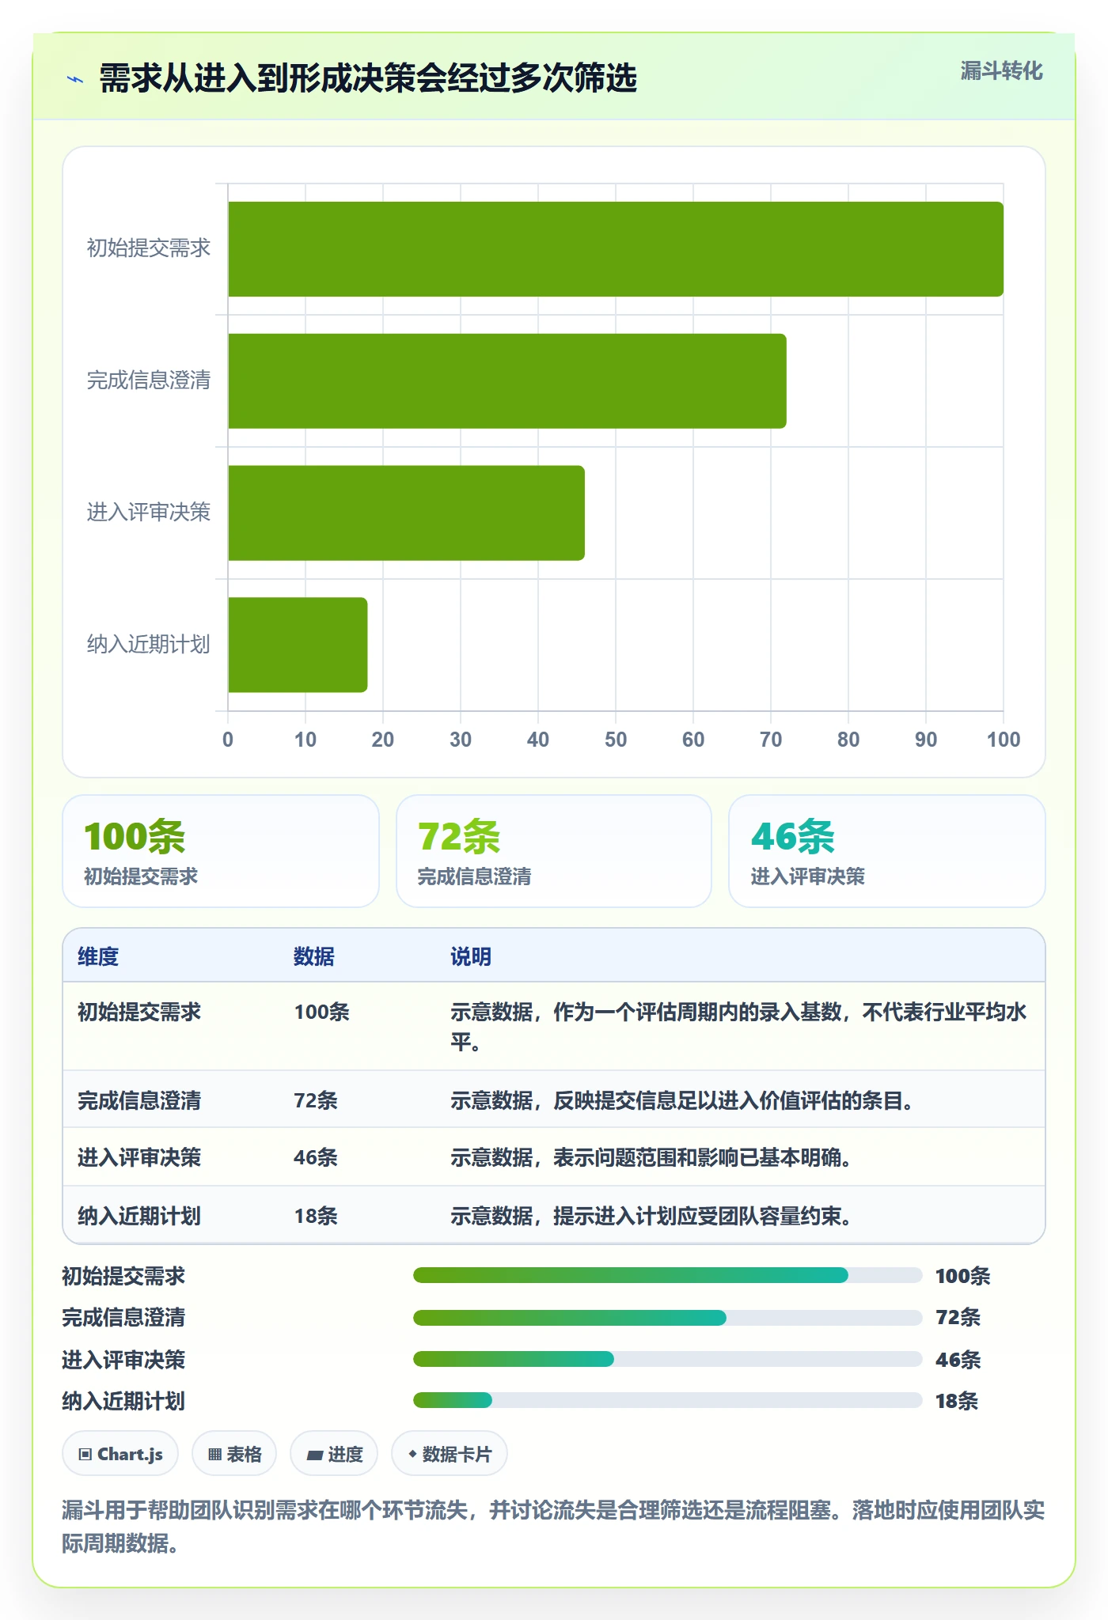1108x1620 pixels.
Task: Click the Chart.js chip
Action: 120,1454
